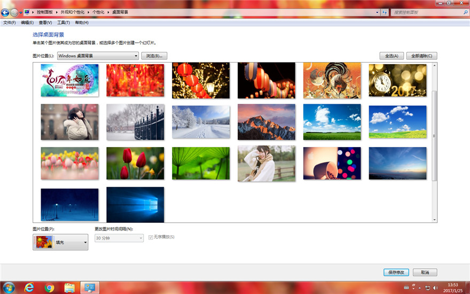Click the 浏览(B)... button
Image resolution: width=470 pixels, height=294 pixels.
click(154, 56)
